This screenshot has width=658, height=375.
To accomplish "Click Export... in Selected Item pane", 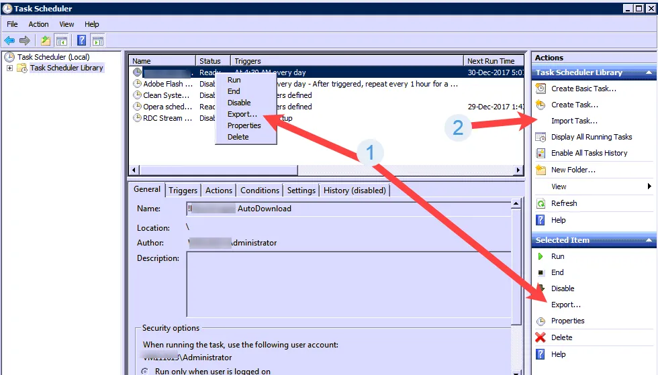I will 565,305.
